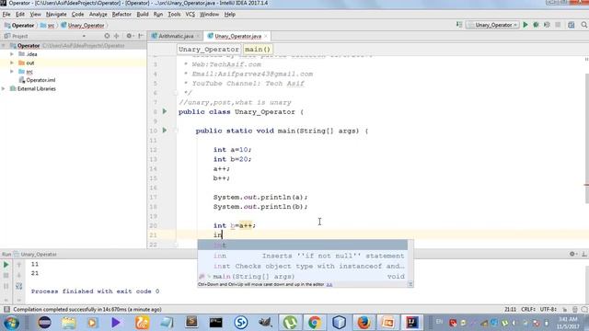Open Google Chrome from the taskbar

[x=315, y=323]
